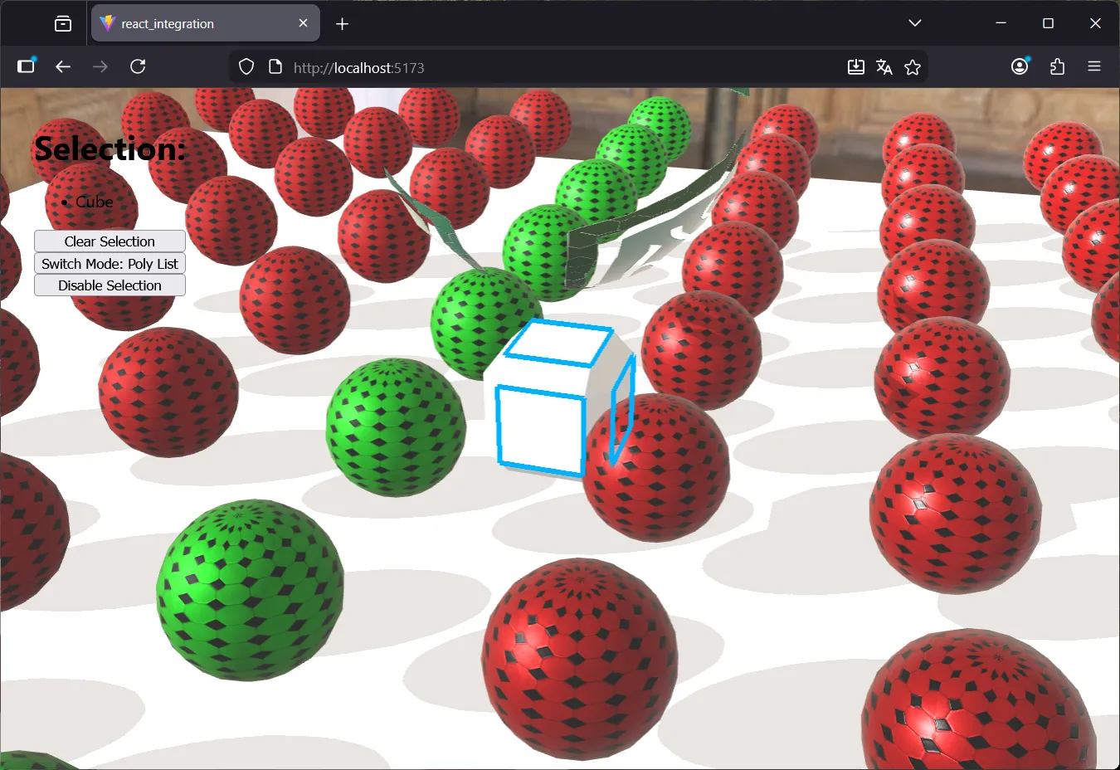The image size is (1120, 770).
Task: Open the extensions puzzle icon
Action: (x=1057, y=66)
